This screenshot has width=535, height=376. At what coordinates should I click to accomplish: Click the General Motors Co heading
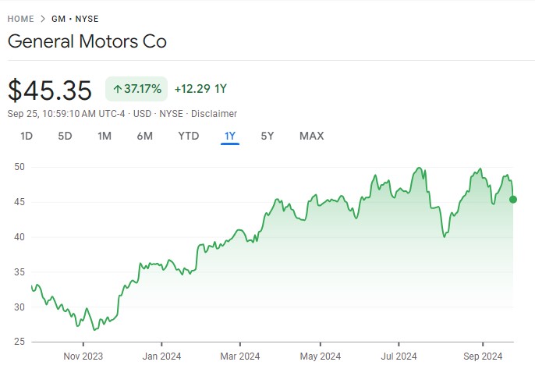[87, 41]
